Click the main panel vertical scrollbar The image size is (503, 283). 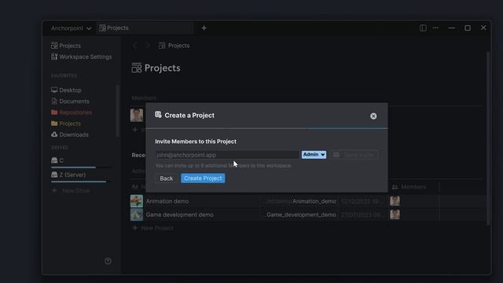(x=488, y=138)
